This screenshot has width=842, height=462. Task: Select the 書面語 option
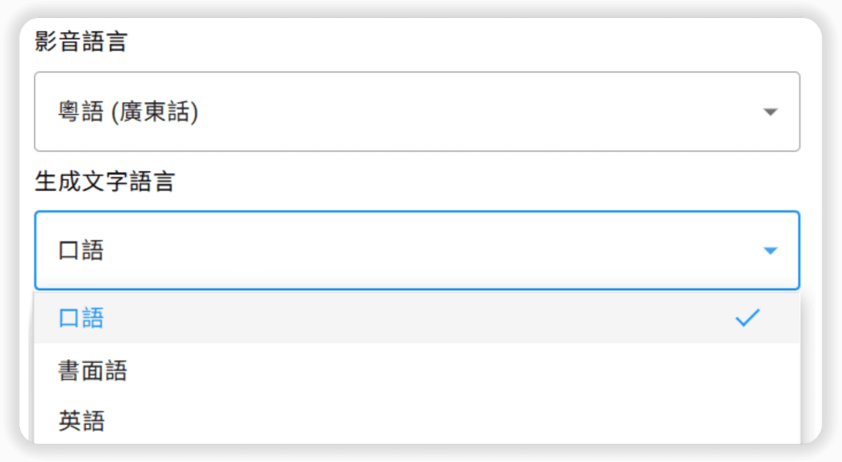click(x=93, y=371)
